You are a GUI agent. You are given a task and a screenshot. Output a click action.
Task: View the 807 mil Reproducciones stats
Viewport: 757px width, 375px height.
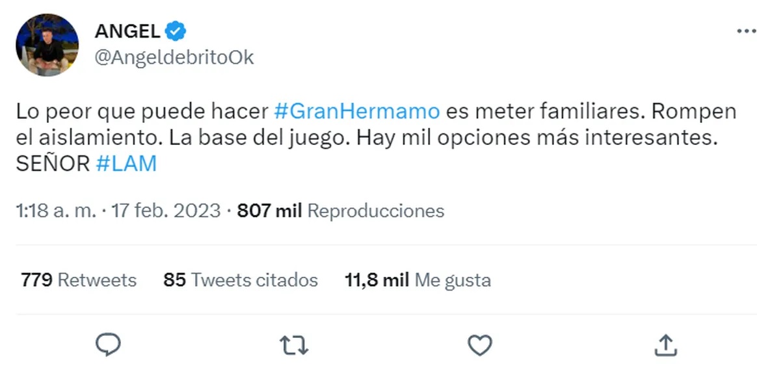[341, 211]
